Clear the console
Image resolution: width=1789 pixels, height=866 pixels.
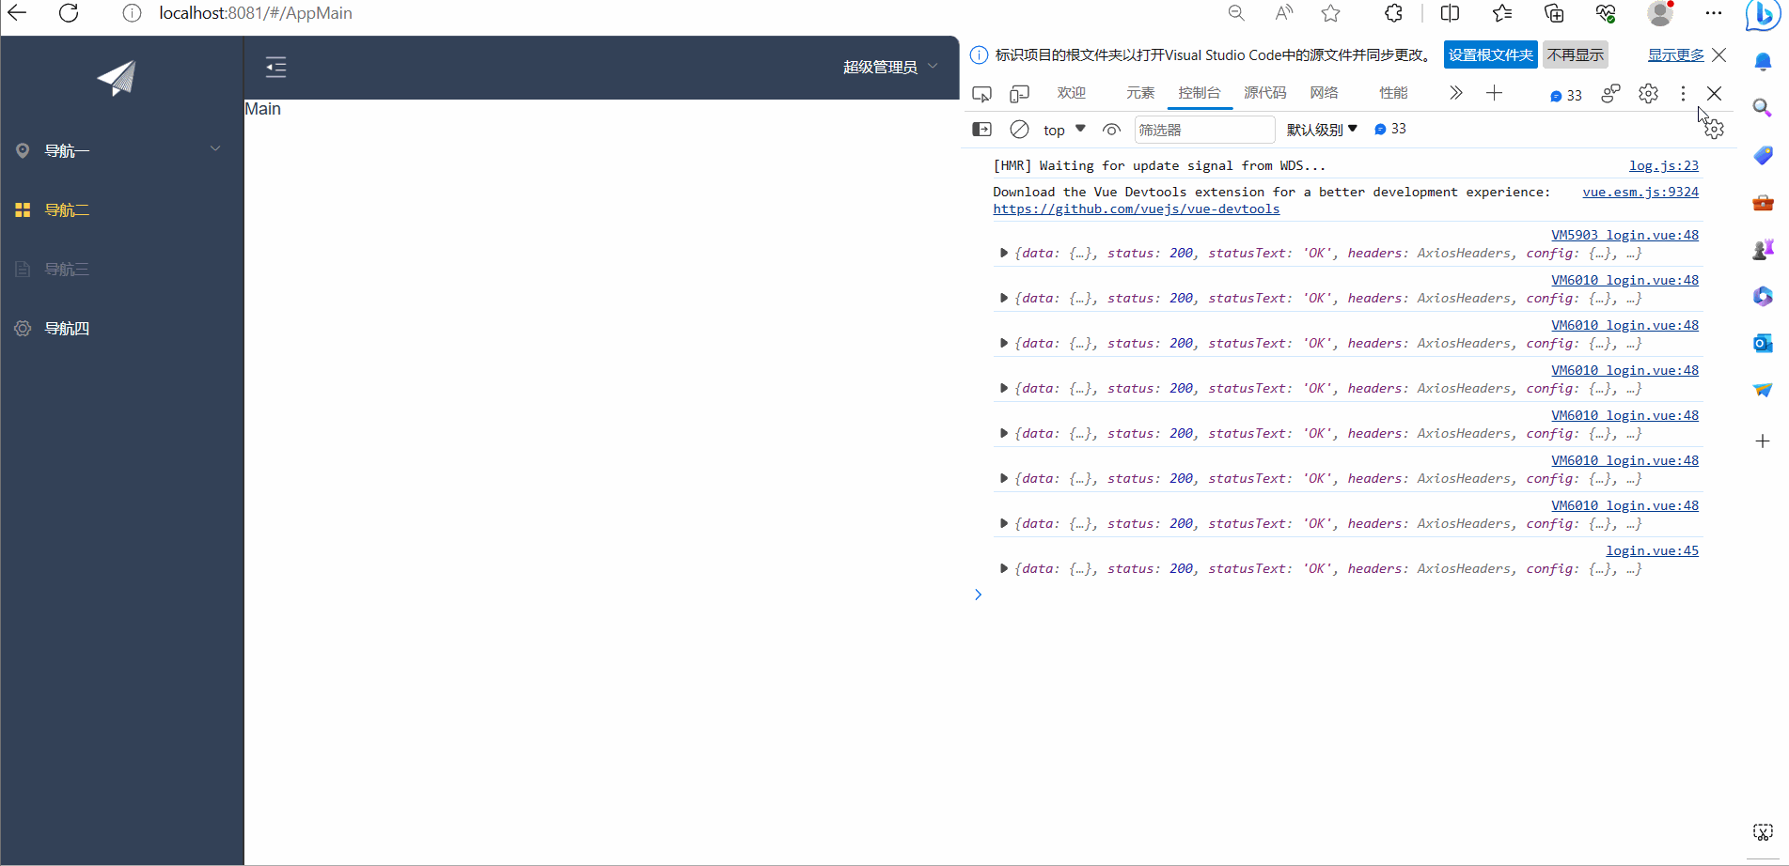point(1019,130)
